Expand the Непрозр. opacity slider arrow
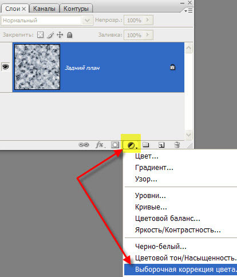237x277 pixels. point(148,20)
